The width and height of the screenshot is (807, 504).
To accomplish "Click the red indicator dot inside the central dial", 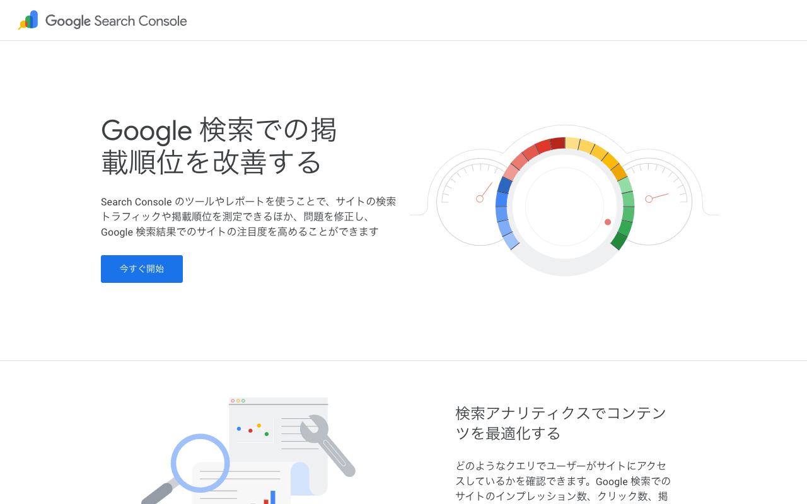I will click(607, 222).
